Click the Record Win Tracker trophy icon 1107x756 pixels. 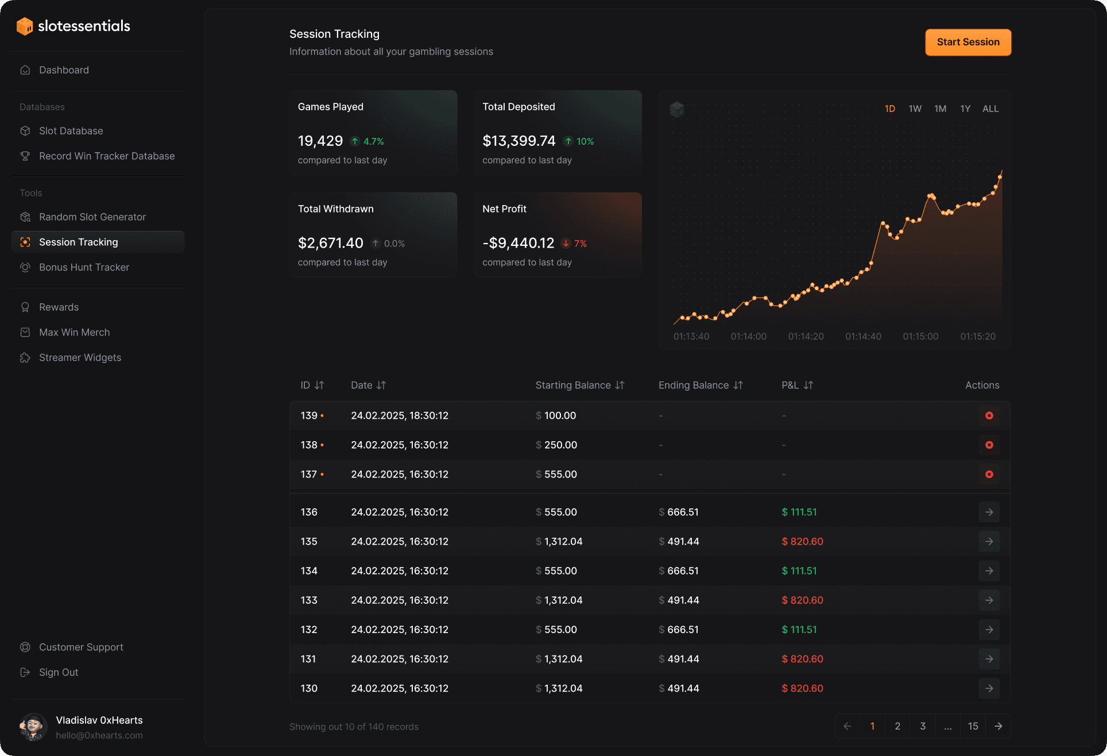[25, 156]
